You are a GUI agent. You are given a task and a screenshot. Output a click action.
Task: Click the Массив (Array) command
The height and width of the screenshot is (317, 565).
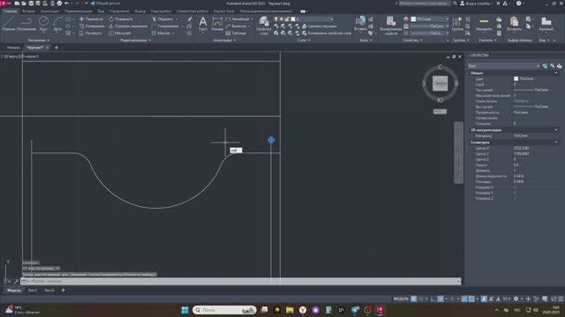[161, 33]
